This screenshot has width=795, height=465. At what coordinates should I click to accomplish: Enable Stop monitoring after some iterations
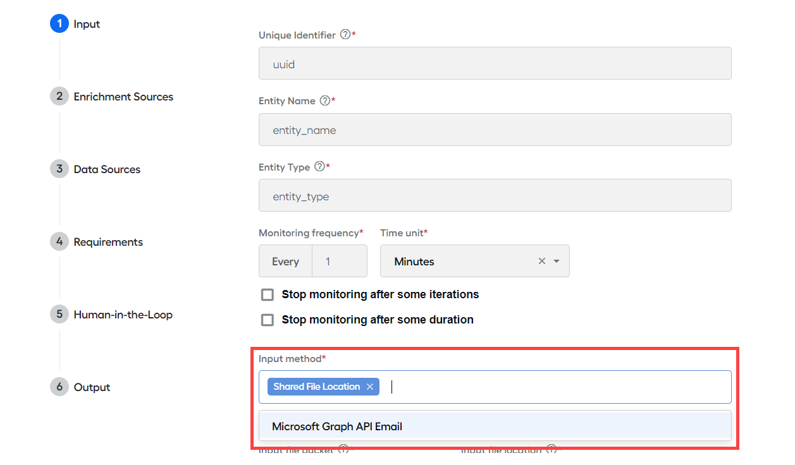click(x=268, y=294)
